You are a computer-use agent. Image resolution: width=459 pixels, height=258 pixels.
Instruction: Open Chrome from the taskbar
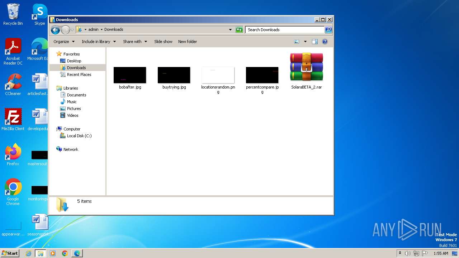[65, 253]
